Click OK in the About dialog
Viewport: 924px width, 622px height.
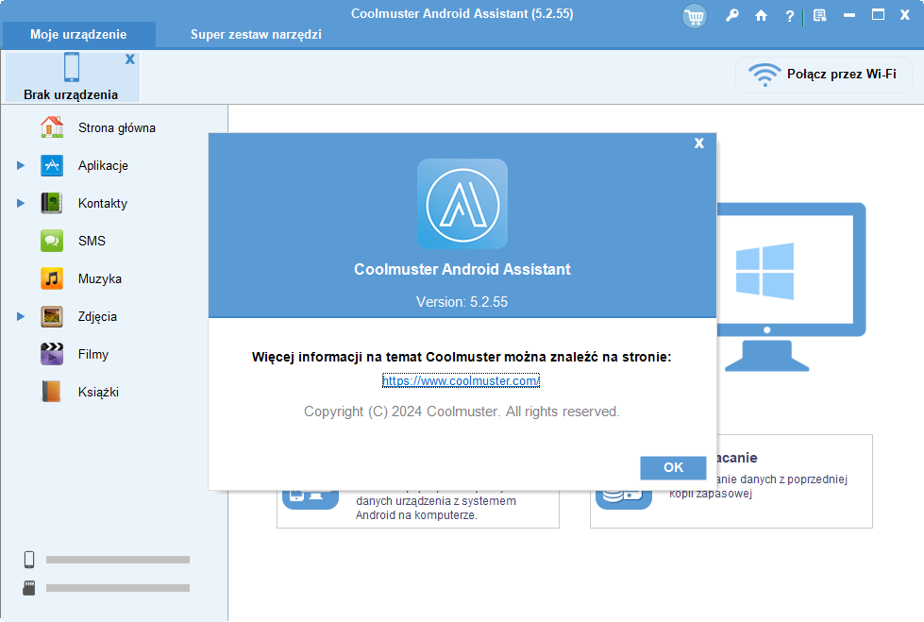[673, 467]
